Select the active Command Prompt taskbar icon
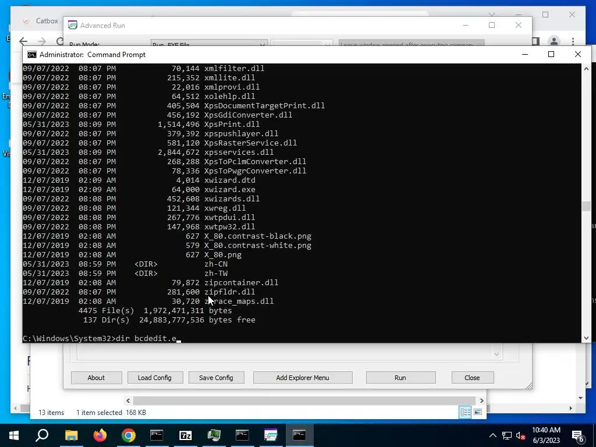 pyautogui.click(x=299, y=435)
